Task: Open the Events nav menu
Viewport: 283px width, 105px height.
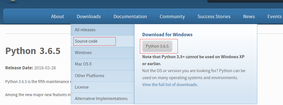Action: (x=274, y=16)
